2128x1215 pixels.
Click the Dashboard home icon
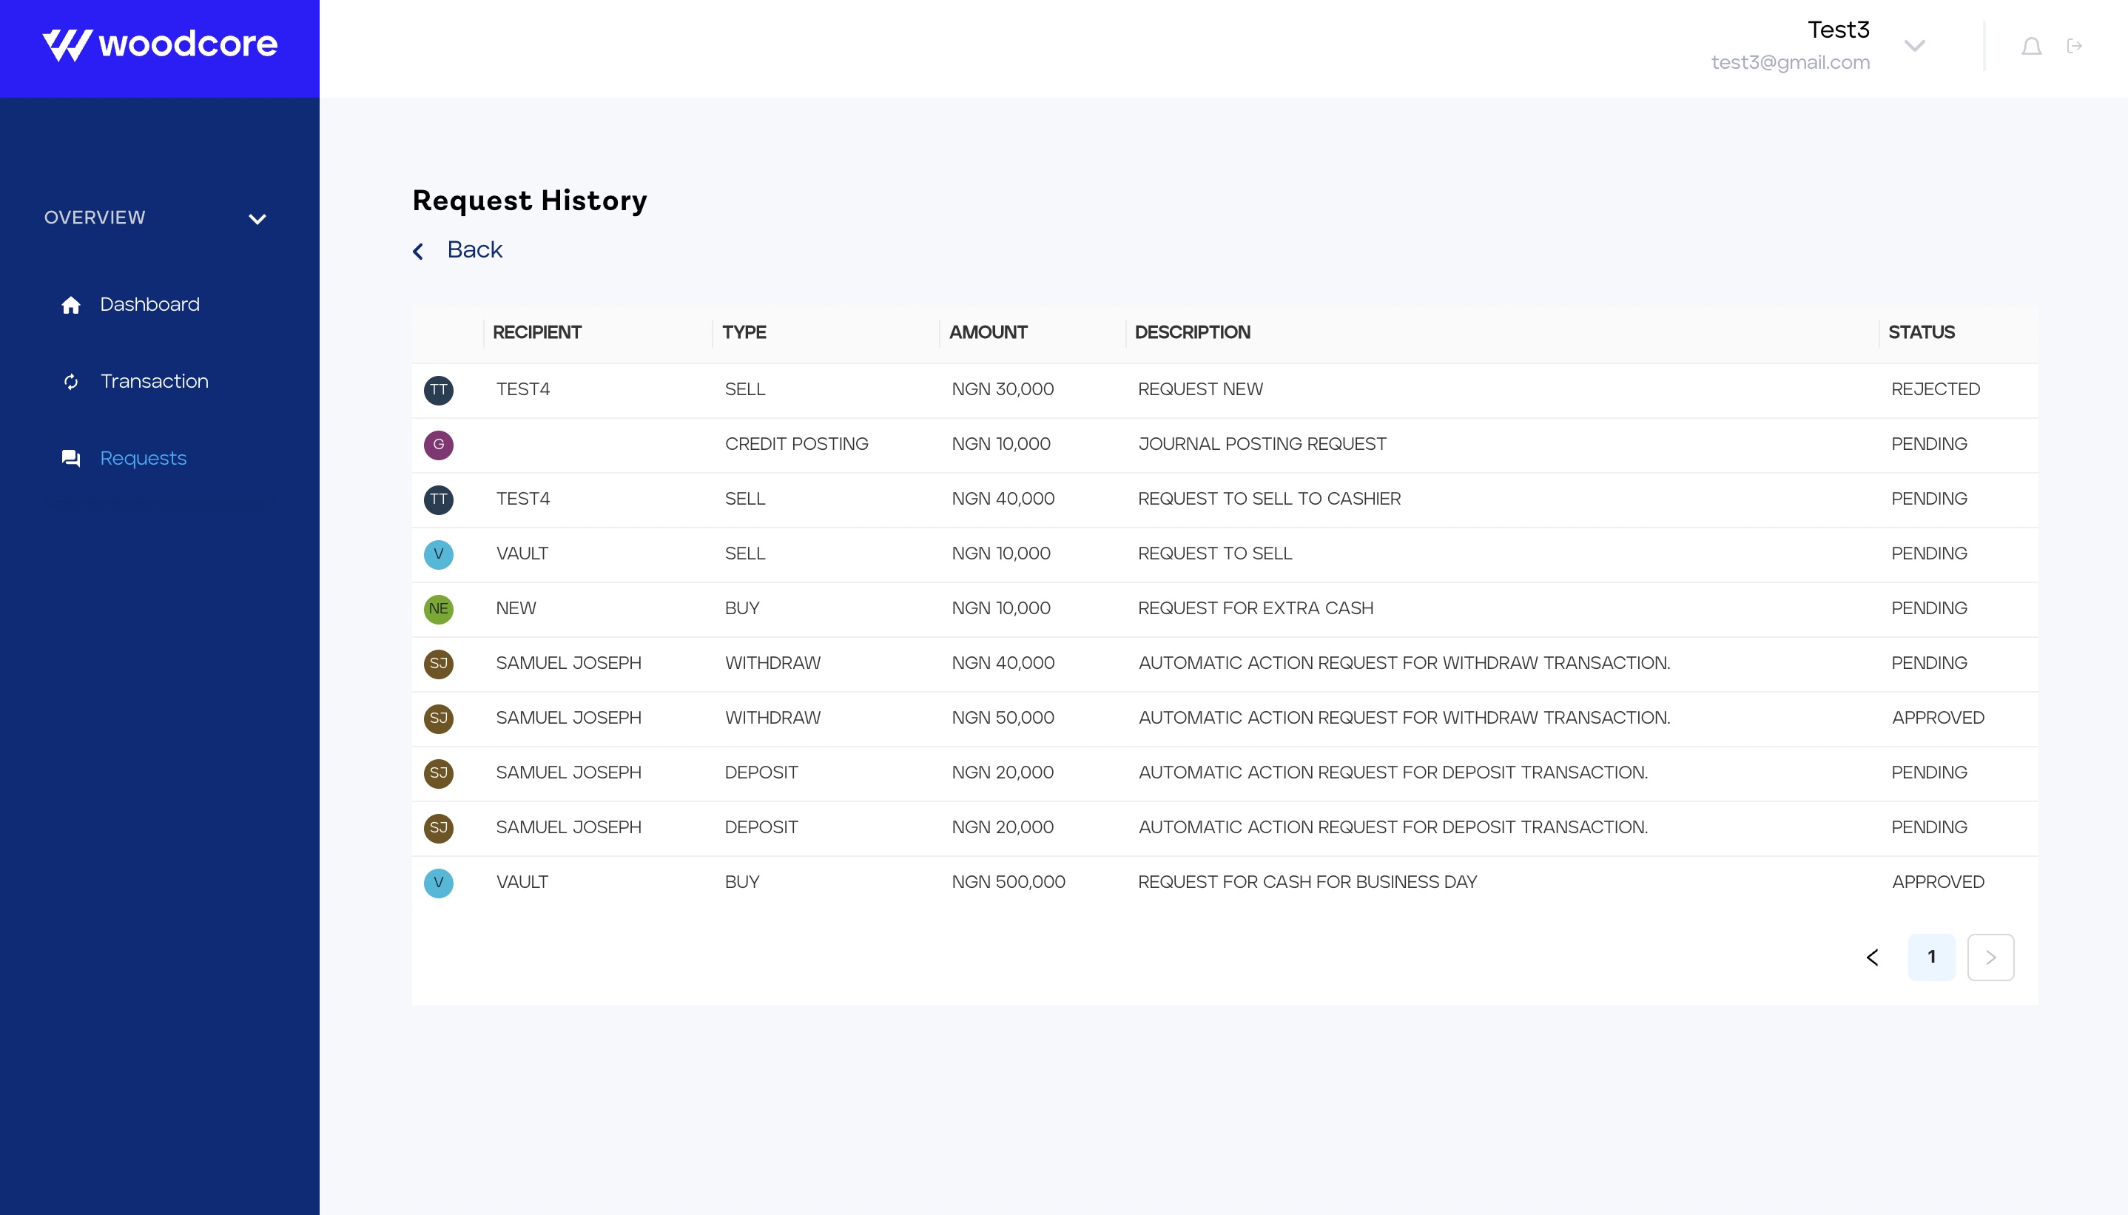click(71, 306)
